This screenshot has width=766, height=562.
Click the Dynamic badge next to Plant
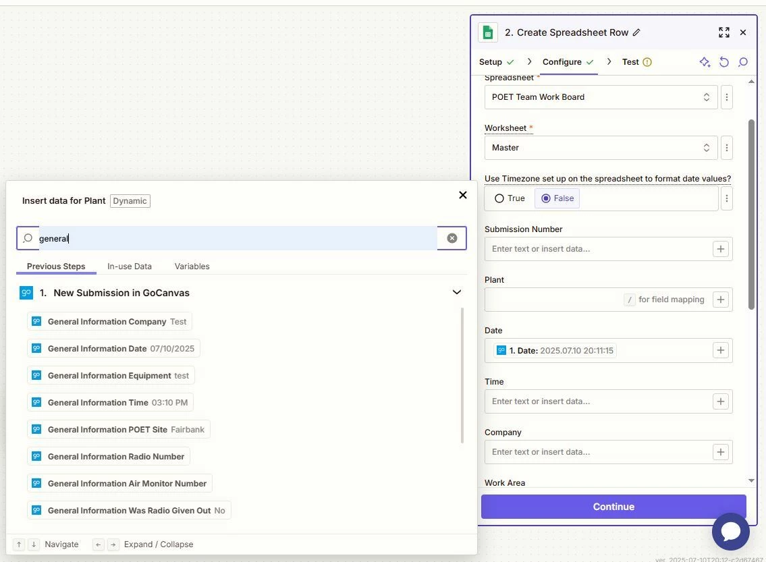click(130, 201)
